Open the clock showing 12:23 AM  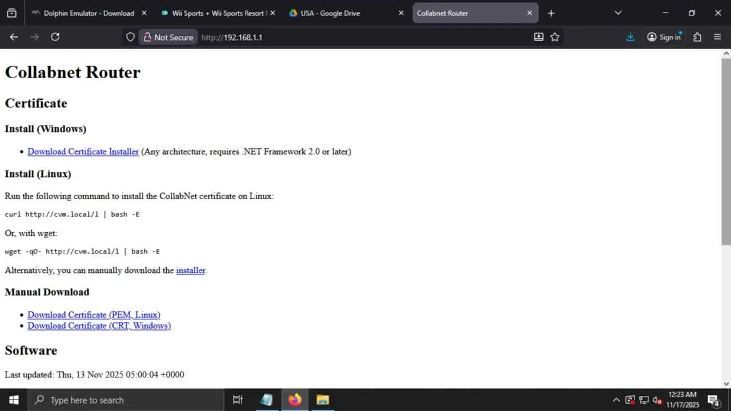tap(682, 400)
